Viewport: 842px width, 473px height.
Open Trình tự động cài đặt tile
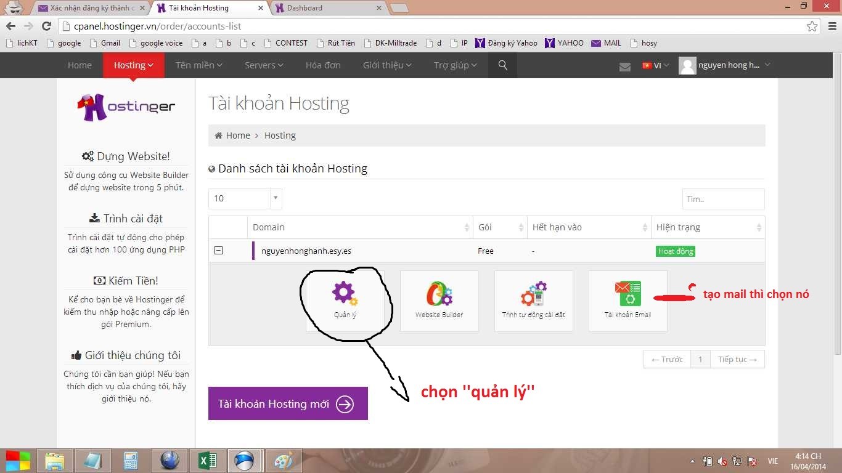pyautogui.click(x=534, y=301)
